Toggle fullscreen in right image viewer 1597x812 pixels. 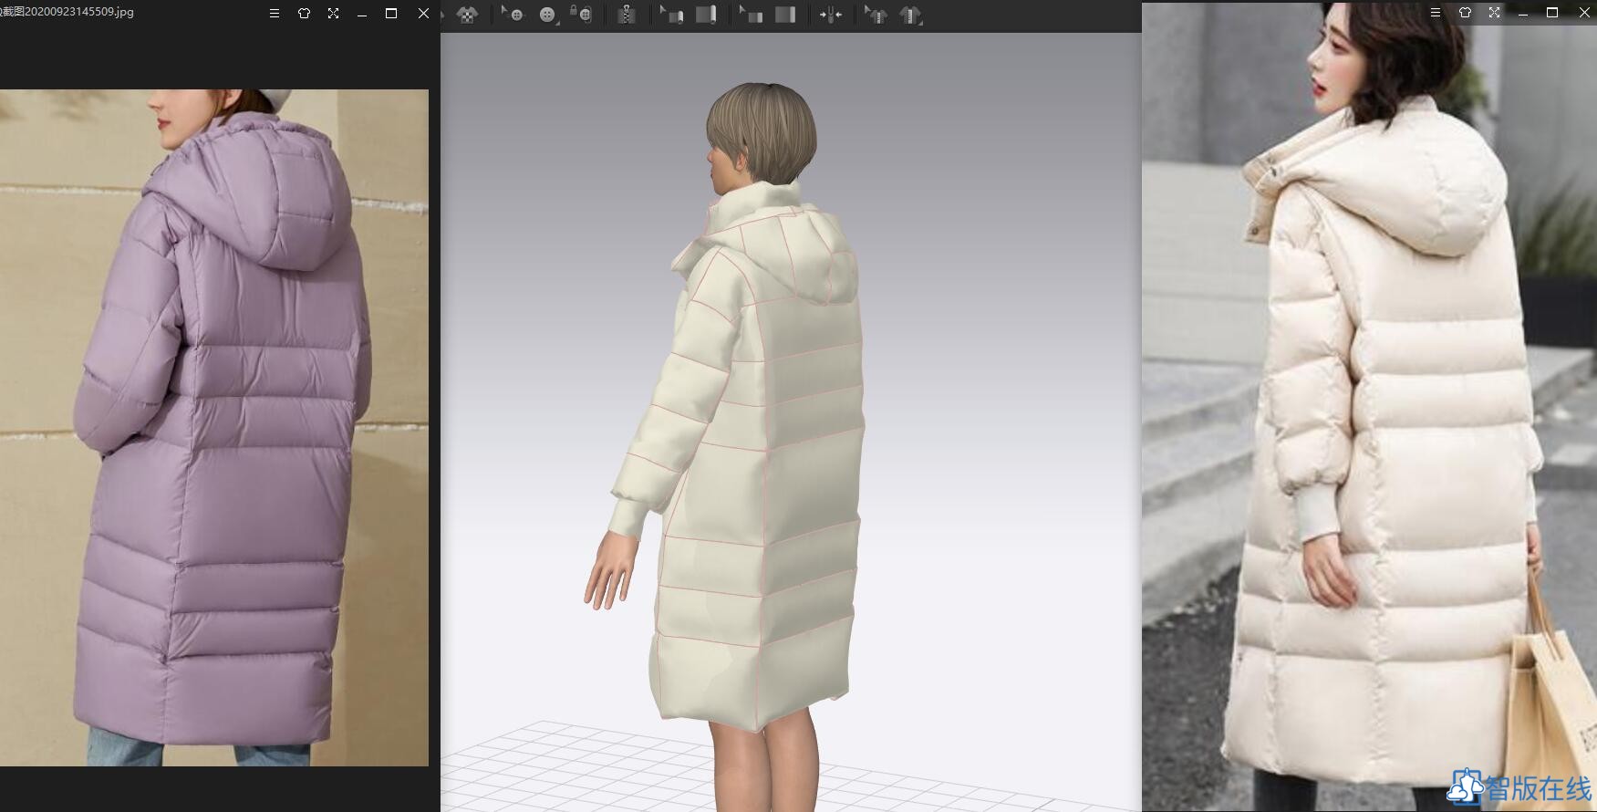1494,13
